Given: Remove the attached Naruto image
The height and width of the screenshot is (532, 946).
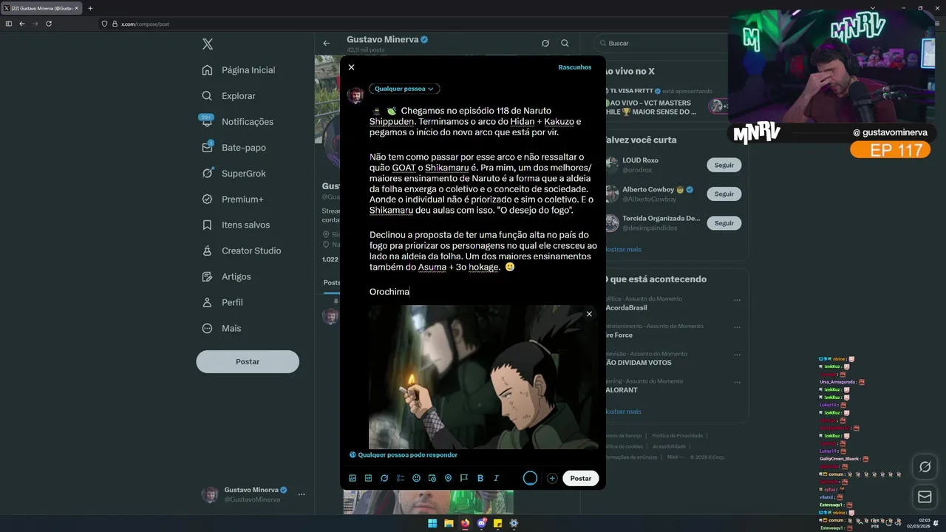Looking at the screenshot, I should point(589,314).
